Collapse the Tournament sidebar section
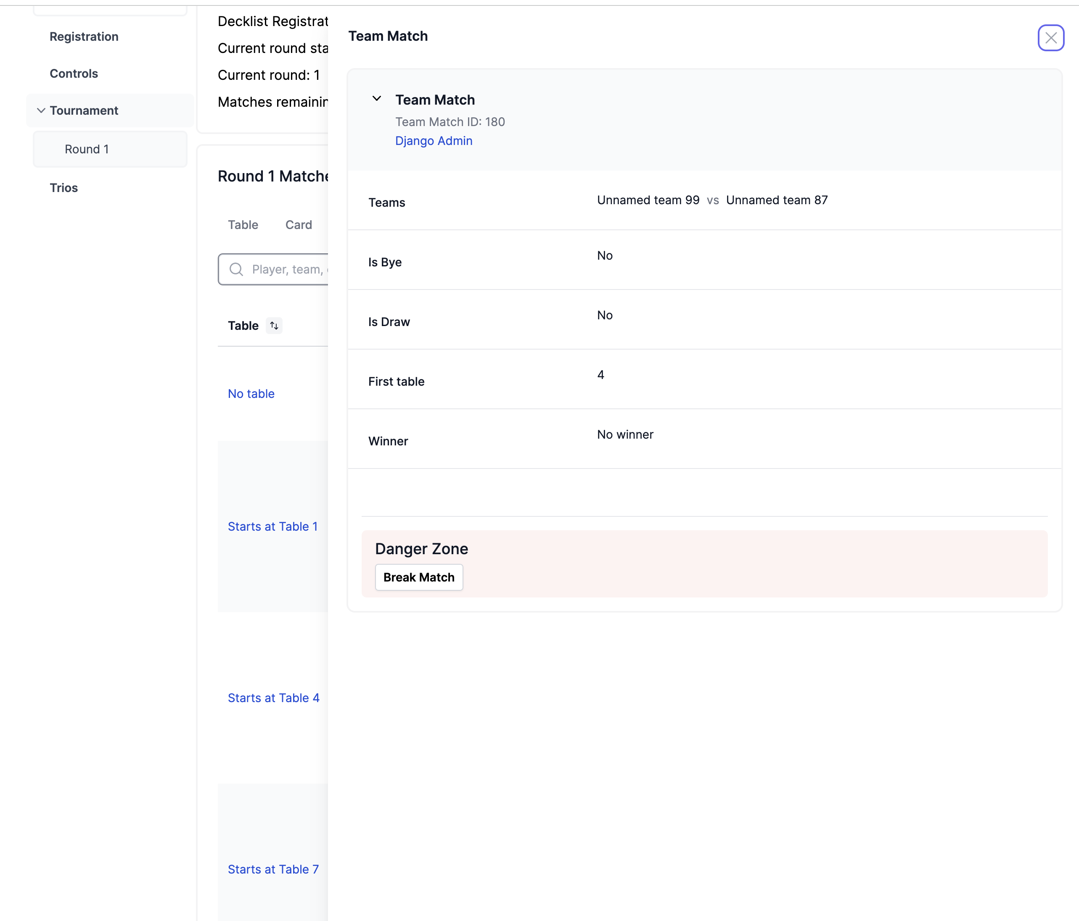 [41, 111]
